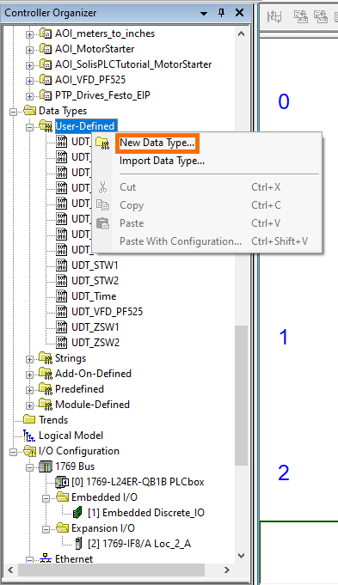Collapse the 1769 Bus node
Screen dimensions: 338x585
pyautogui.click(x=29, y=467)
